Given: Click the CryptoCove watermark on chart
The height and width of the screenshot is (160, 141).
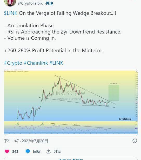Looking at the screenshot, I should [125, 119].
